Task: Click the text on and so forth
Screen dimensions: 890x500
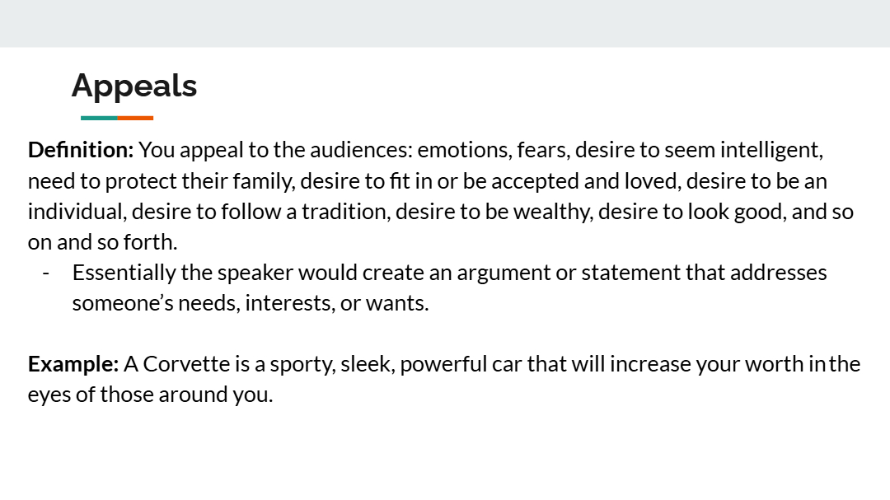Action: tap(103, 242)
